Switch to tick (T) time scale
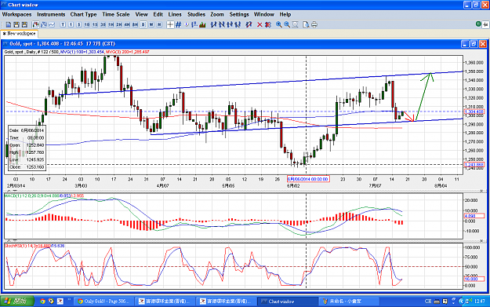 pos(63,24)
